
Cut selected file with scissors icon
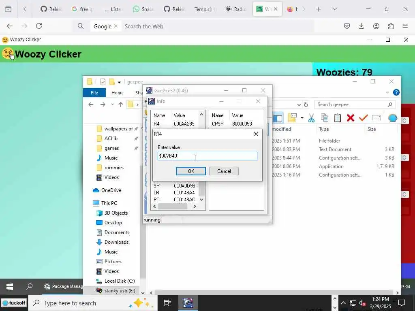point(312,118)
